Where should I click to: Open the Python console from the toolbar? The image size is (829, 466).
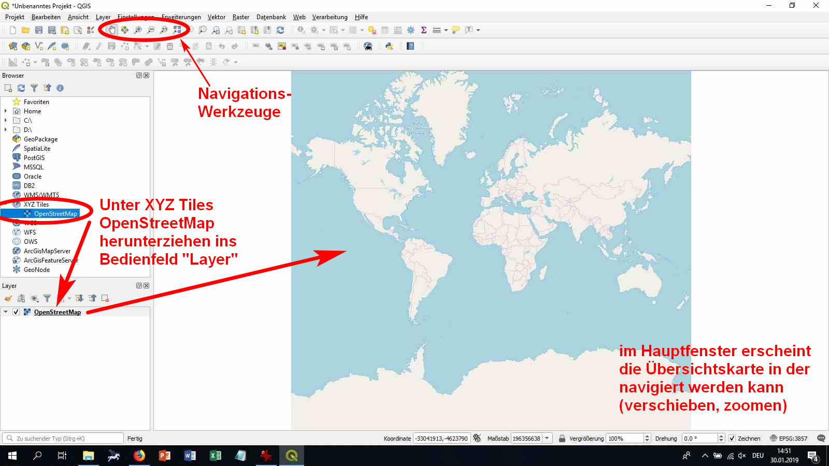click(389, 46)
